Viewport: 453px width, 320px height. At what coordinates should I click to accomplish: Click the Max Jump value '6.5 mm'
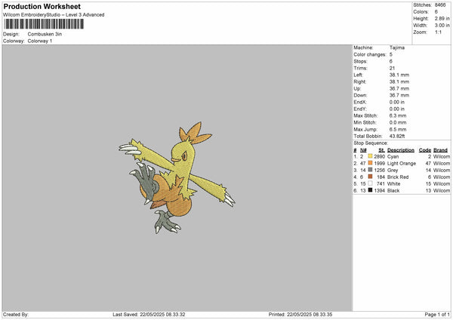398,129
